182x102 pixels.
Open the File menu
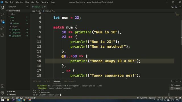[6, 2]
